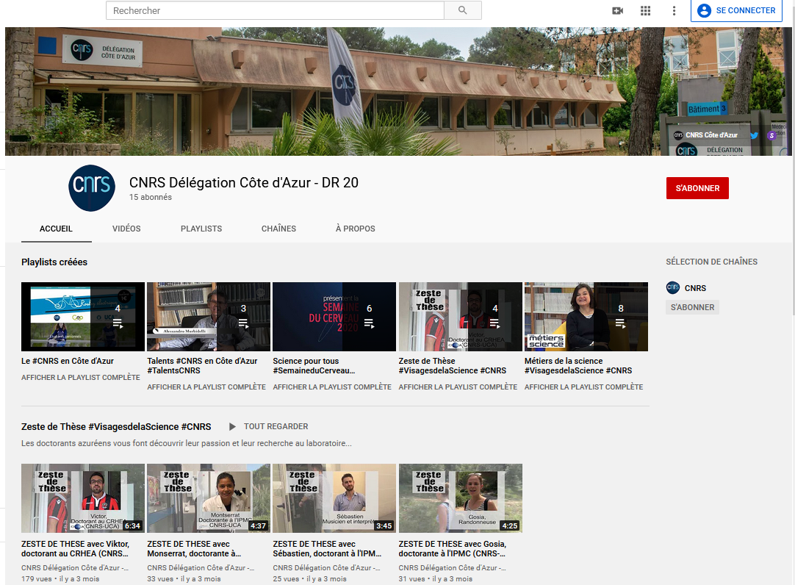Click playlist queue icon on Semaine du Cerveau
Image resolution: width=795 pixels, height=585 pixels.
pyautogui.click(x=369, y=323)
